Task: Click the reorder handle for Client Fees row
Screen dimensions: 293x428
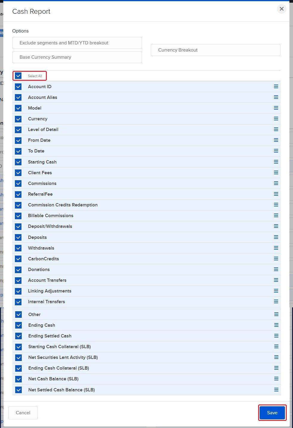Action: [276, 172]
